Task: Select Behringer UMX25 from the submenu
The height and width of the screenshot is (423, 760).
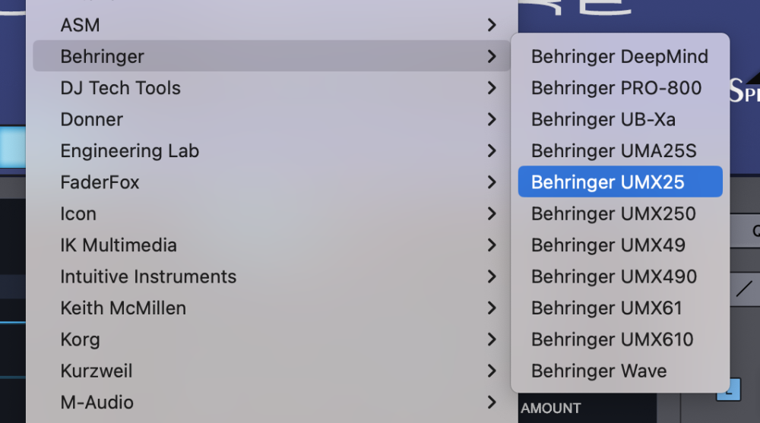Action: [608, 182]
